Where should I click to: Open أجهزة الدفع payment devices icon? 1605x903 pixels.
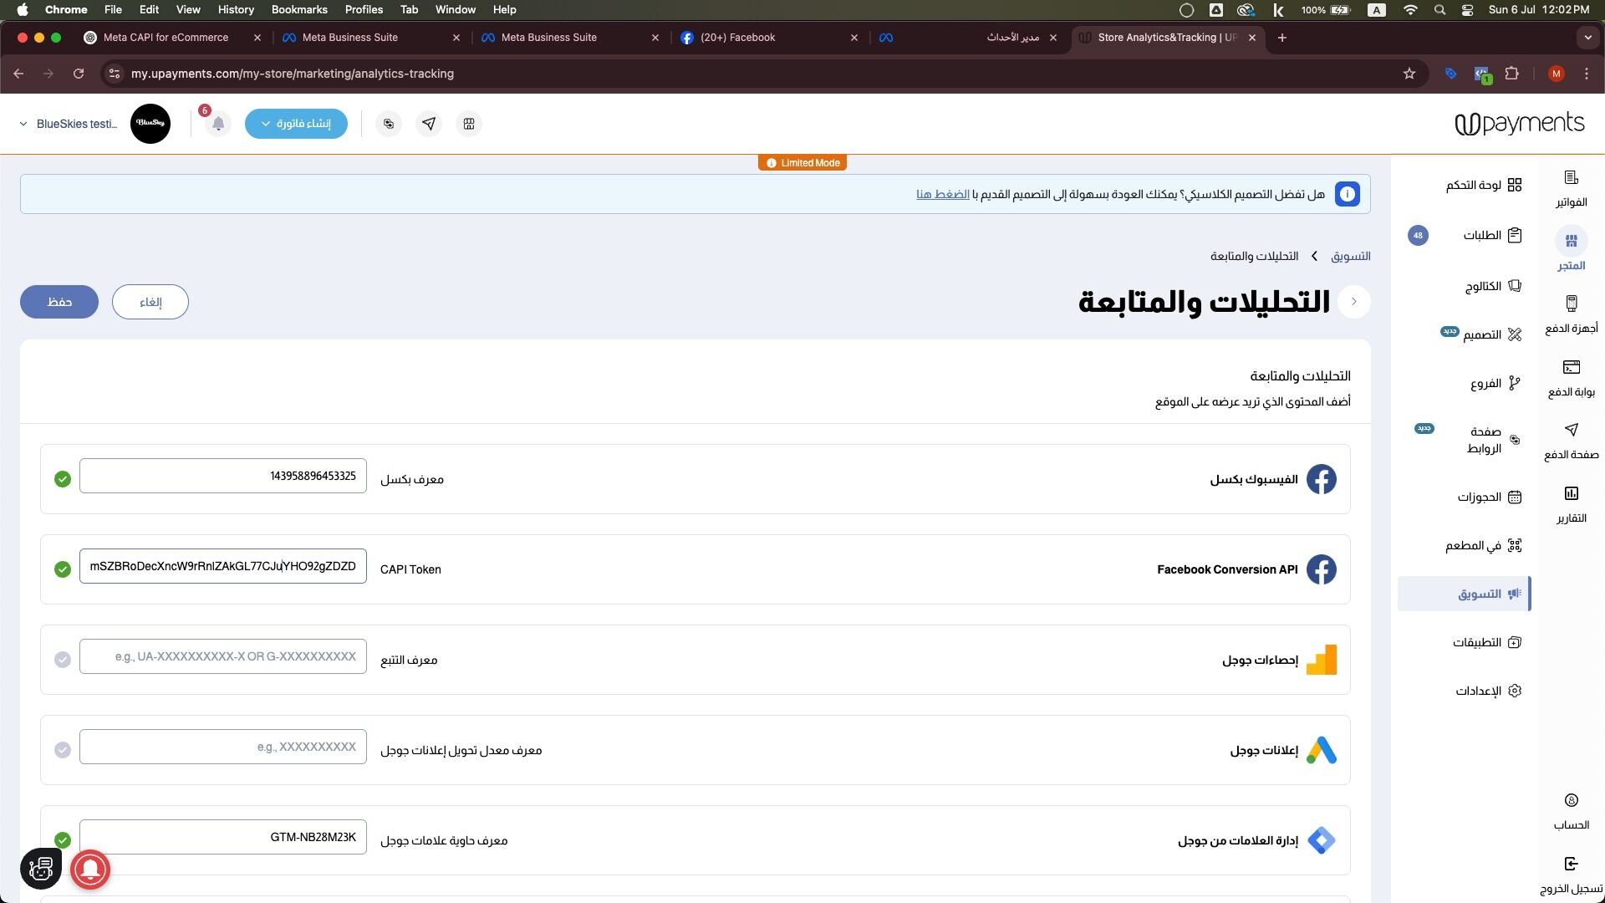pyautogui.click(x=1571, y=314)
